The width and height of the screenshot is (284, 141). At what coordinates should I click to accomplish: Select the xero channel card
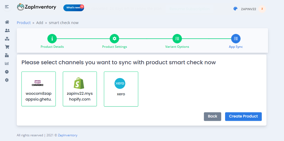tap(121, 89)
